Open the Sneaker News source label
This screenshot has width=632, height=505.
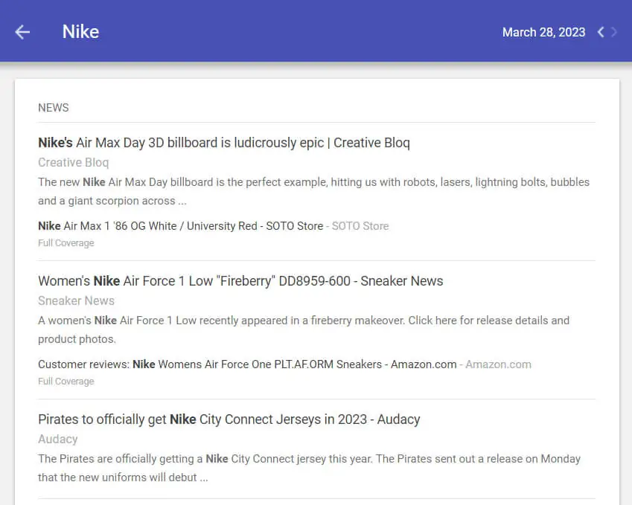point(76,300)
